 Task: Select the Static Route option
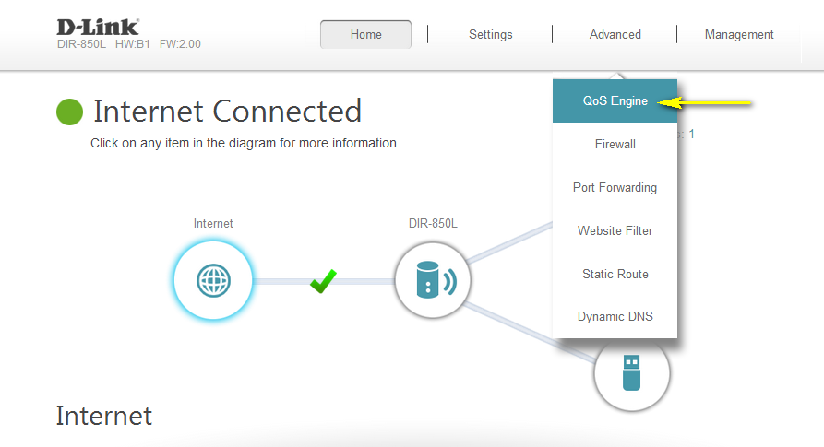(615, 275)
